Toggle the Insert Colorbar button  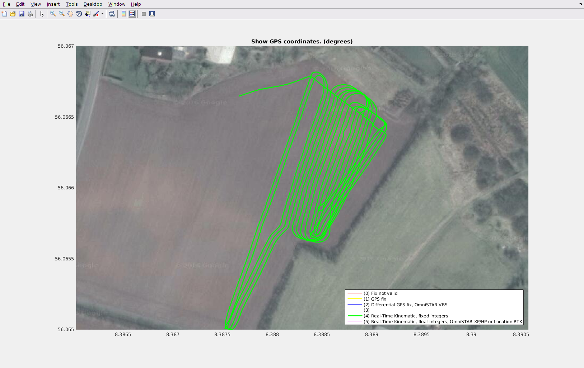pos(123,14)
